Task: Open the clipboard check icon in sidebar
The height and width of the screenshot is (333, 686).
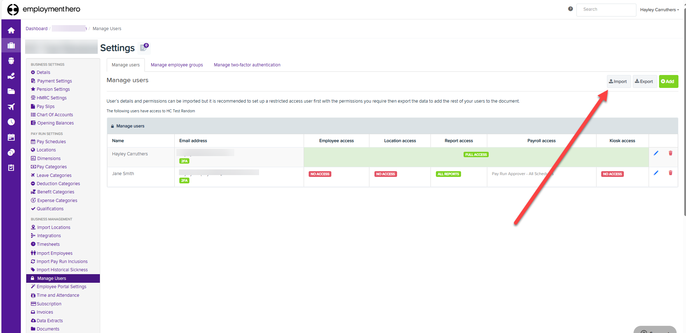Action: pos(11,168)
